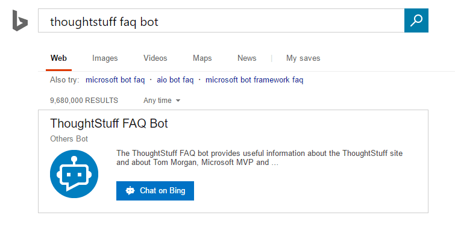Viewport: 455px width, 227px height.
Task: Open the Videos tab
Action: point(155,58)
